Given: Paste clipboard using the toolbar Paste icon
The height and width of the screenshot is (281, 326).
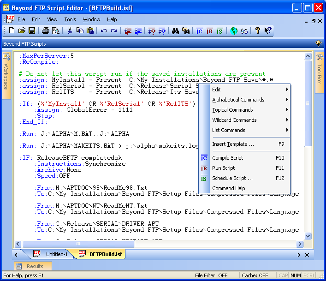Looking at the screenshot, I should pyautogui.click(x=90, y=30).
